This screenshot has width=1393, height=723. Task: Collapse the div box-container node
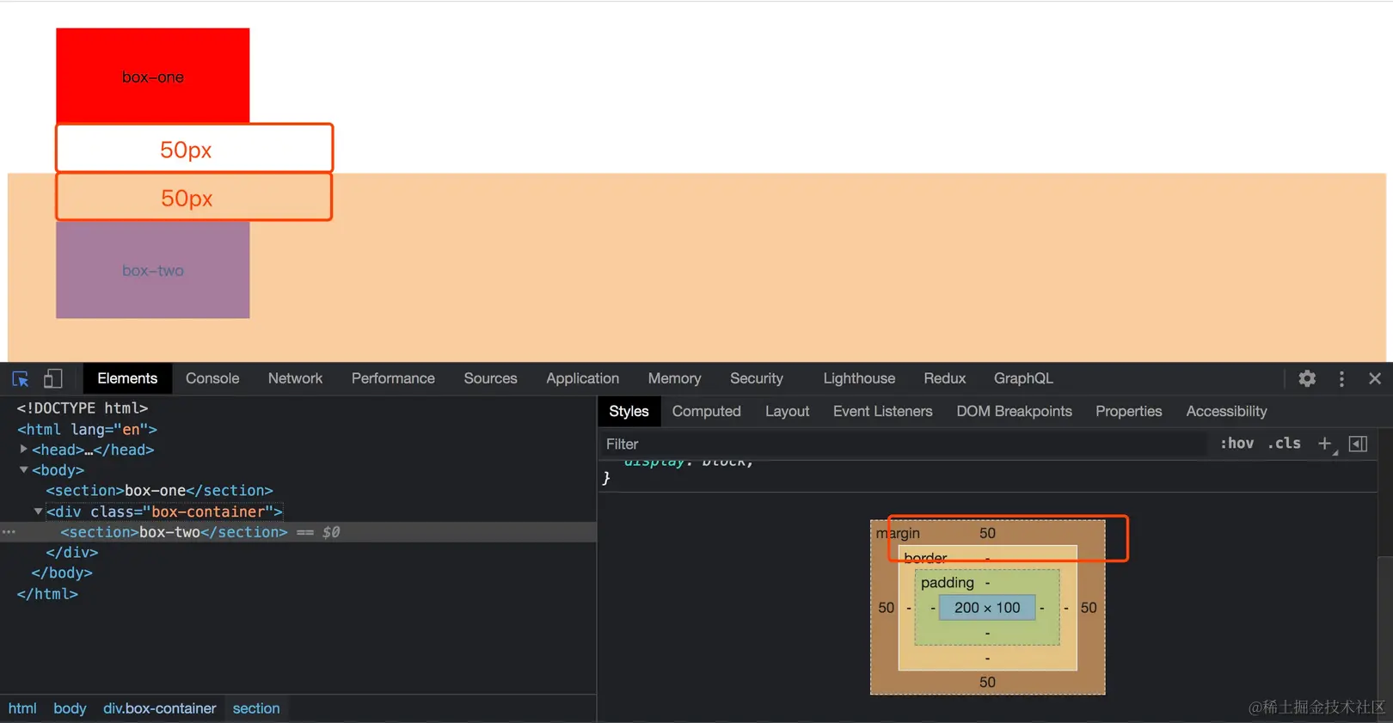(38, 511)
